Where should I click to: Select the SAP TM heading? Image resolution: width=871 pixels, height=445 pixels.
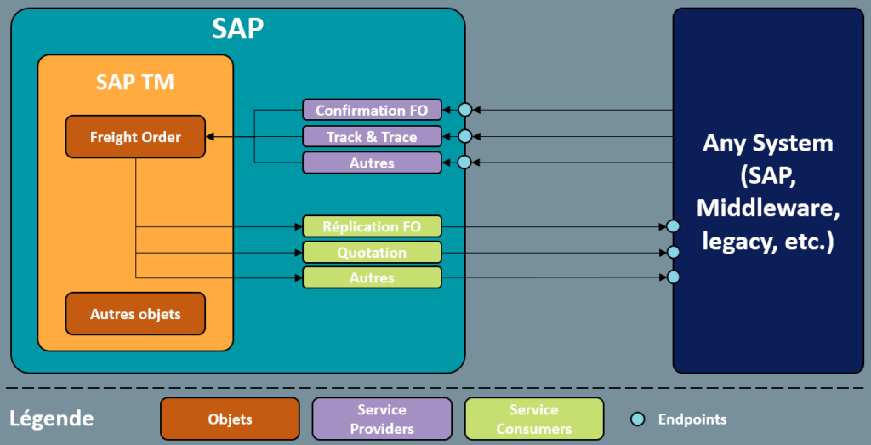tap(135, 83)
